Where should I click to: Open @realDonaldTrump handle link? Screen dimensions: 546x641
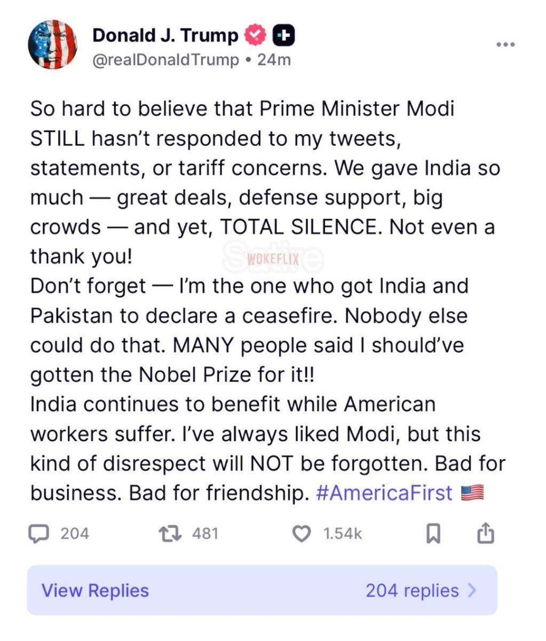pos(165,60)
